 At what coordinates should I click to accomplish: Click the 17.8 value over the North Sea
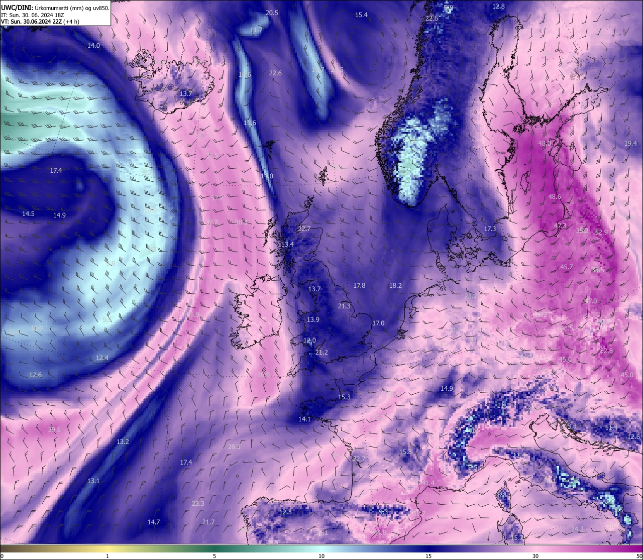(359, 285)
